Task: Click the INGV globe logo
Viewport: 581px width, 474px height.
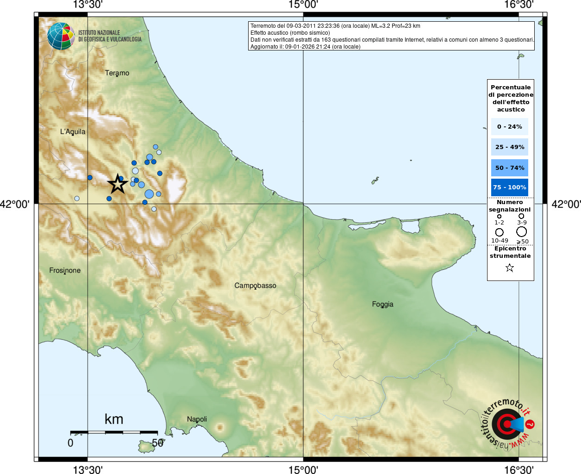Action: point(61,36)
